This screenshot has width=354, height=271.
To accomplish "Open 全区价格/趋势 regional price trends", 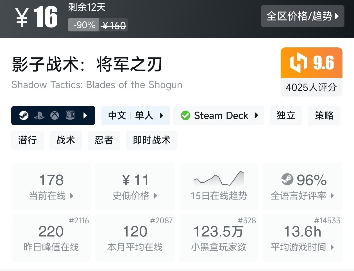I will pyautogui.click(x=302, y=16).
